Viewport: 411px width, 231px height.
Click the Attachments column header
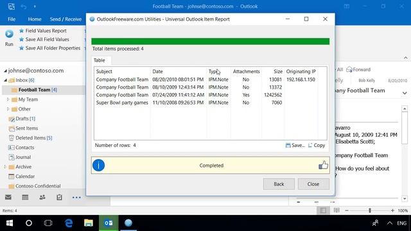[x=246, y=71]
